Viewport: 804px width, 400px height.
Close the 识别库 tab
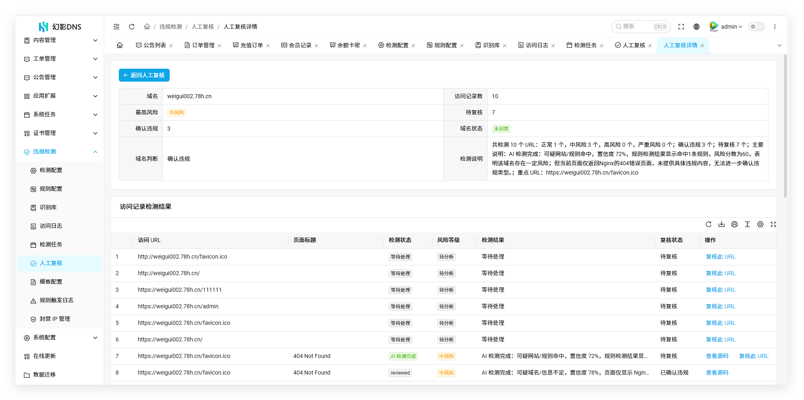[x=505, y=46]
